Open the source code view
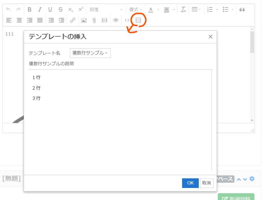The image size is (262, 200). (126, 20)
